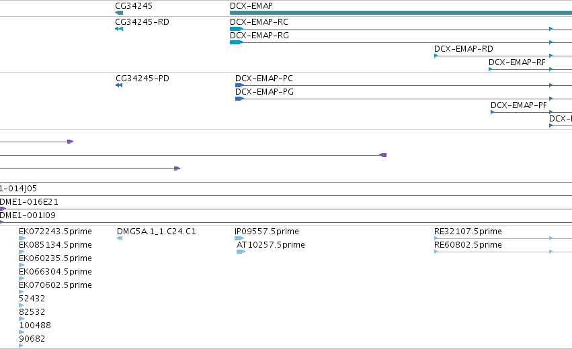Image resolution: width=572 pixels, height=349 pixels.
Task: Select the 52432 feature label
Action: click(32, 299)
